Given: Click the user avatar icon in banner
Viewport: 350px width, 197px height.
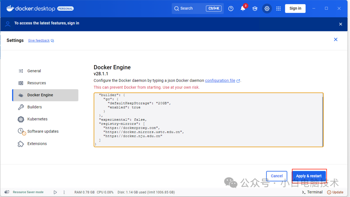Looking at the screenshot, I should pyautogui.click(x=7, y=24).
